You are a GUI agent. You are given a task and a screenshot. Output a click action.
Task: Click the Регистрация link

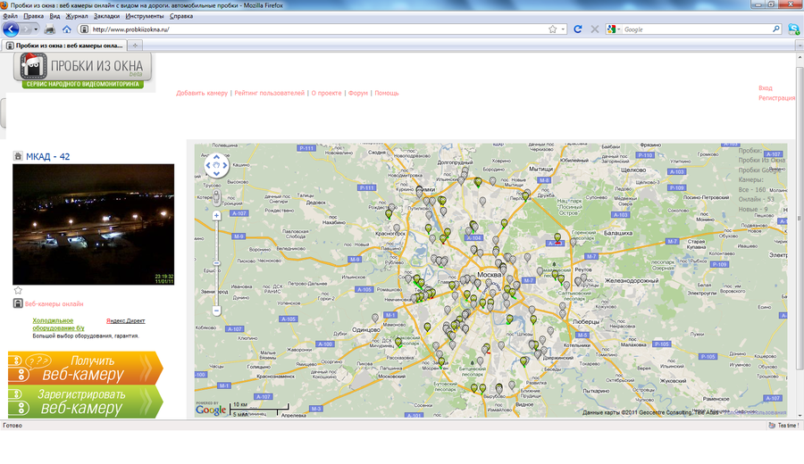775,98
